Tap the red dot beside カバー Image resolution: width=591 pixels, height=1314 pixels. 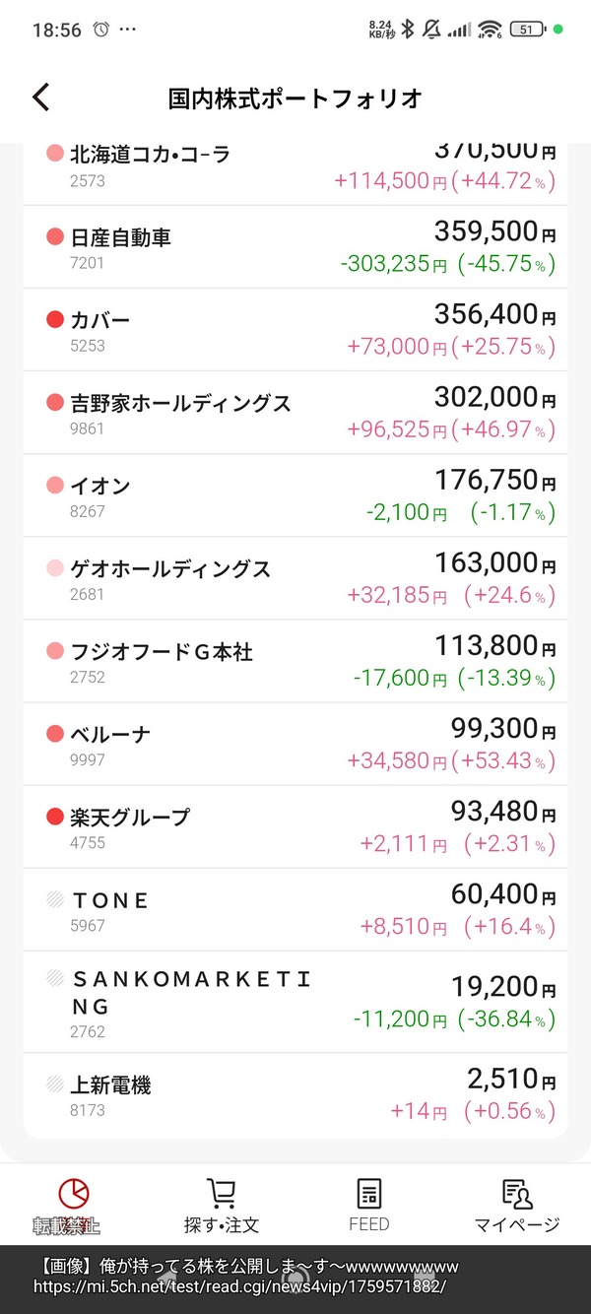pos(55,320)
